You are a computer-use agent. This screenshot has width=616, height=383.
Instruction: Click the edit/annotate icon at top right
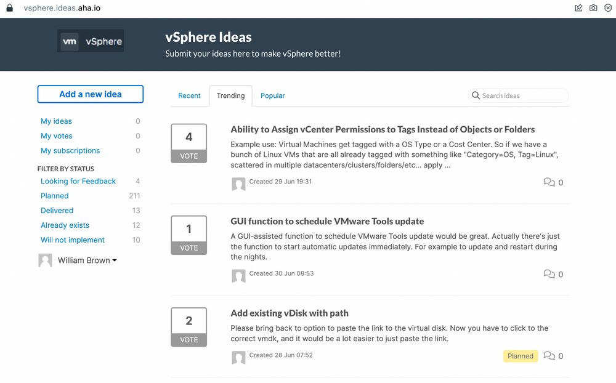point(578,8)
